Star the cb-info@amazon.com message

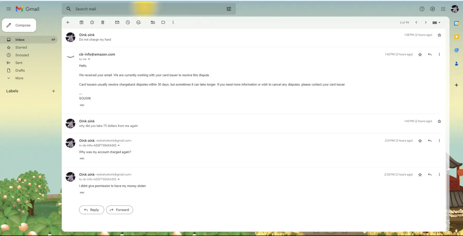tap(420, 55)
